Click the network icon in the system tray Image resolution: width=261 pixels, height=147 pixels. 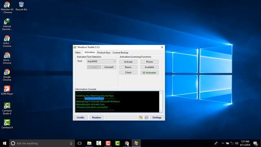point(232,143)
